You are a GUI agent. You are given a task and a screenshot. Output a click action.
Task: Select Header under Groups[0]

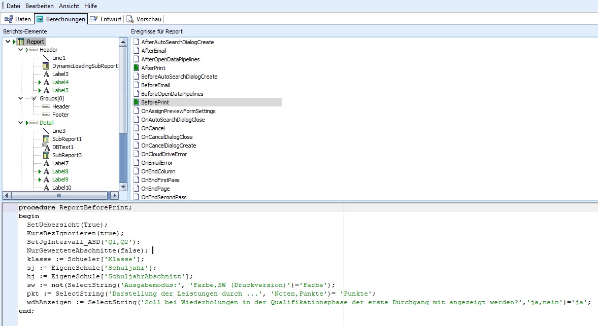pyautogui.click(x=61, y=106)
